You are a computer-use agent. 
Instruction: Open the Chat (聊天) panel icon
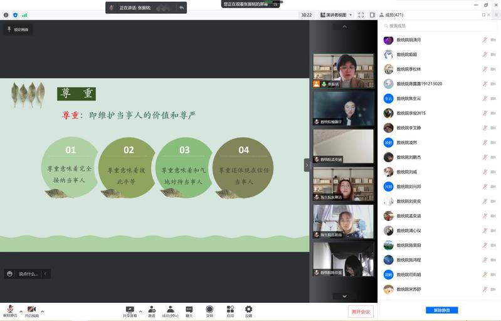[189, 311]
